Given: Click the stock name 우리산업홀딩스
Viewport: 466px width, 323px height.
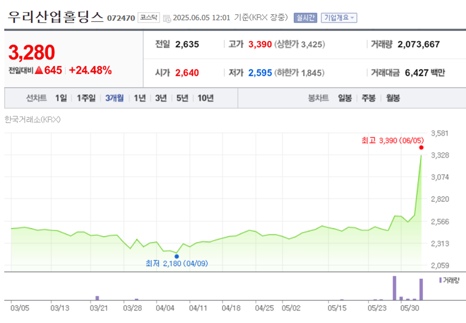Looking at the screenshot, I should click(x=56, y=17).
